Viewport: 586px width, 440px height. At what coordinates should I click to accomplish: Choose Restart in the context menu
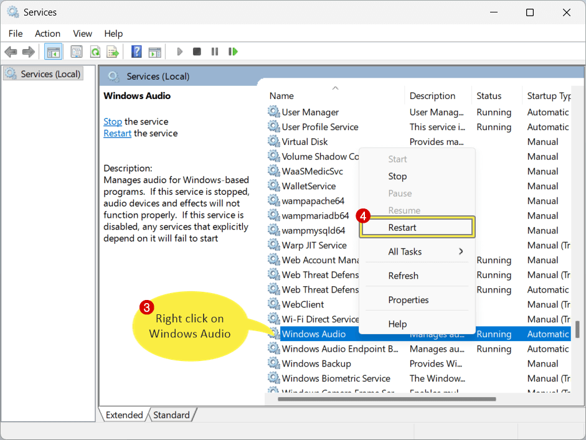pos(417,227)
